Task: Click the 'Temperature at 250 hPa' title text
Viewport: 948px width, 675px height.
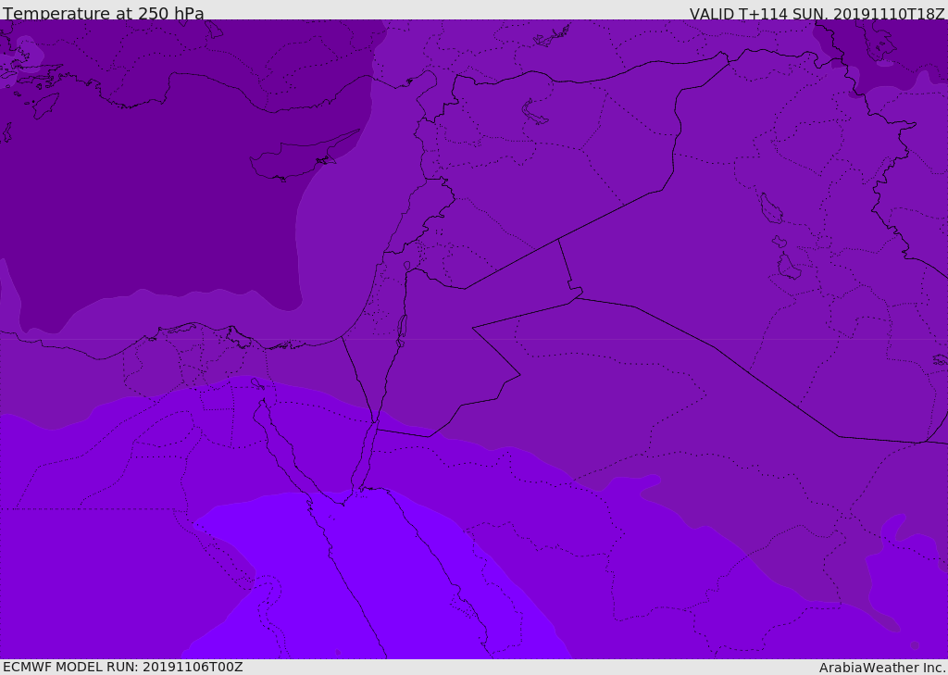Action: 104,13
